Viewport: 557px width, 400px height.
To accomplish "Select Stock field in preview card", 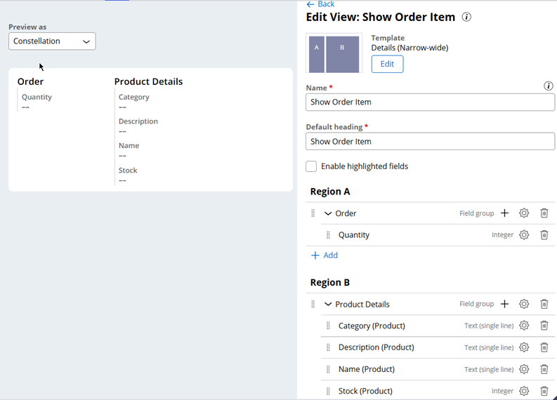I will coord(128,175).
